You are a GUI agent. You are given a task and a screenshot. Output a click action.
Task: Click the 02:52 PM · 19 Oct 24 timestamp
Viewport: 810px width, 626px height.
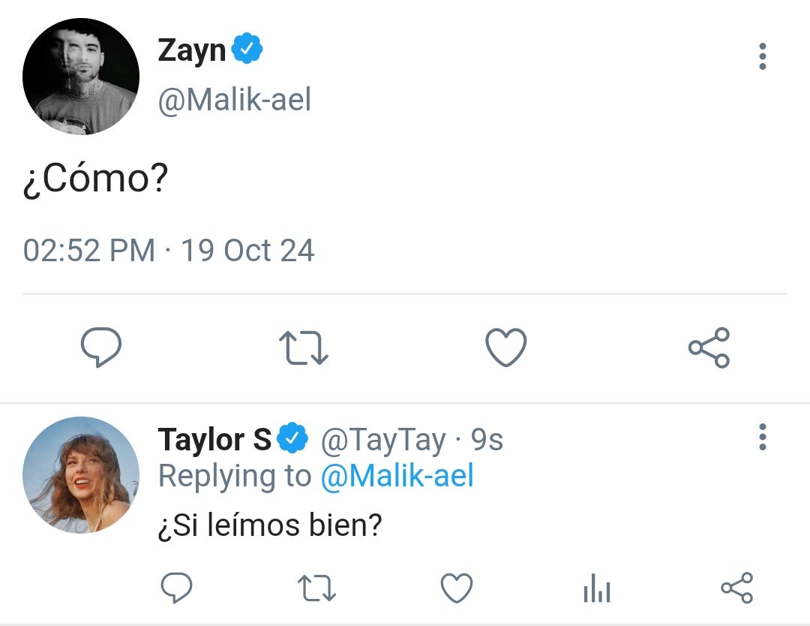point(169,251)
